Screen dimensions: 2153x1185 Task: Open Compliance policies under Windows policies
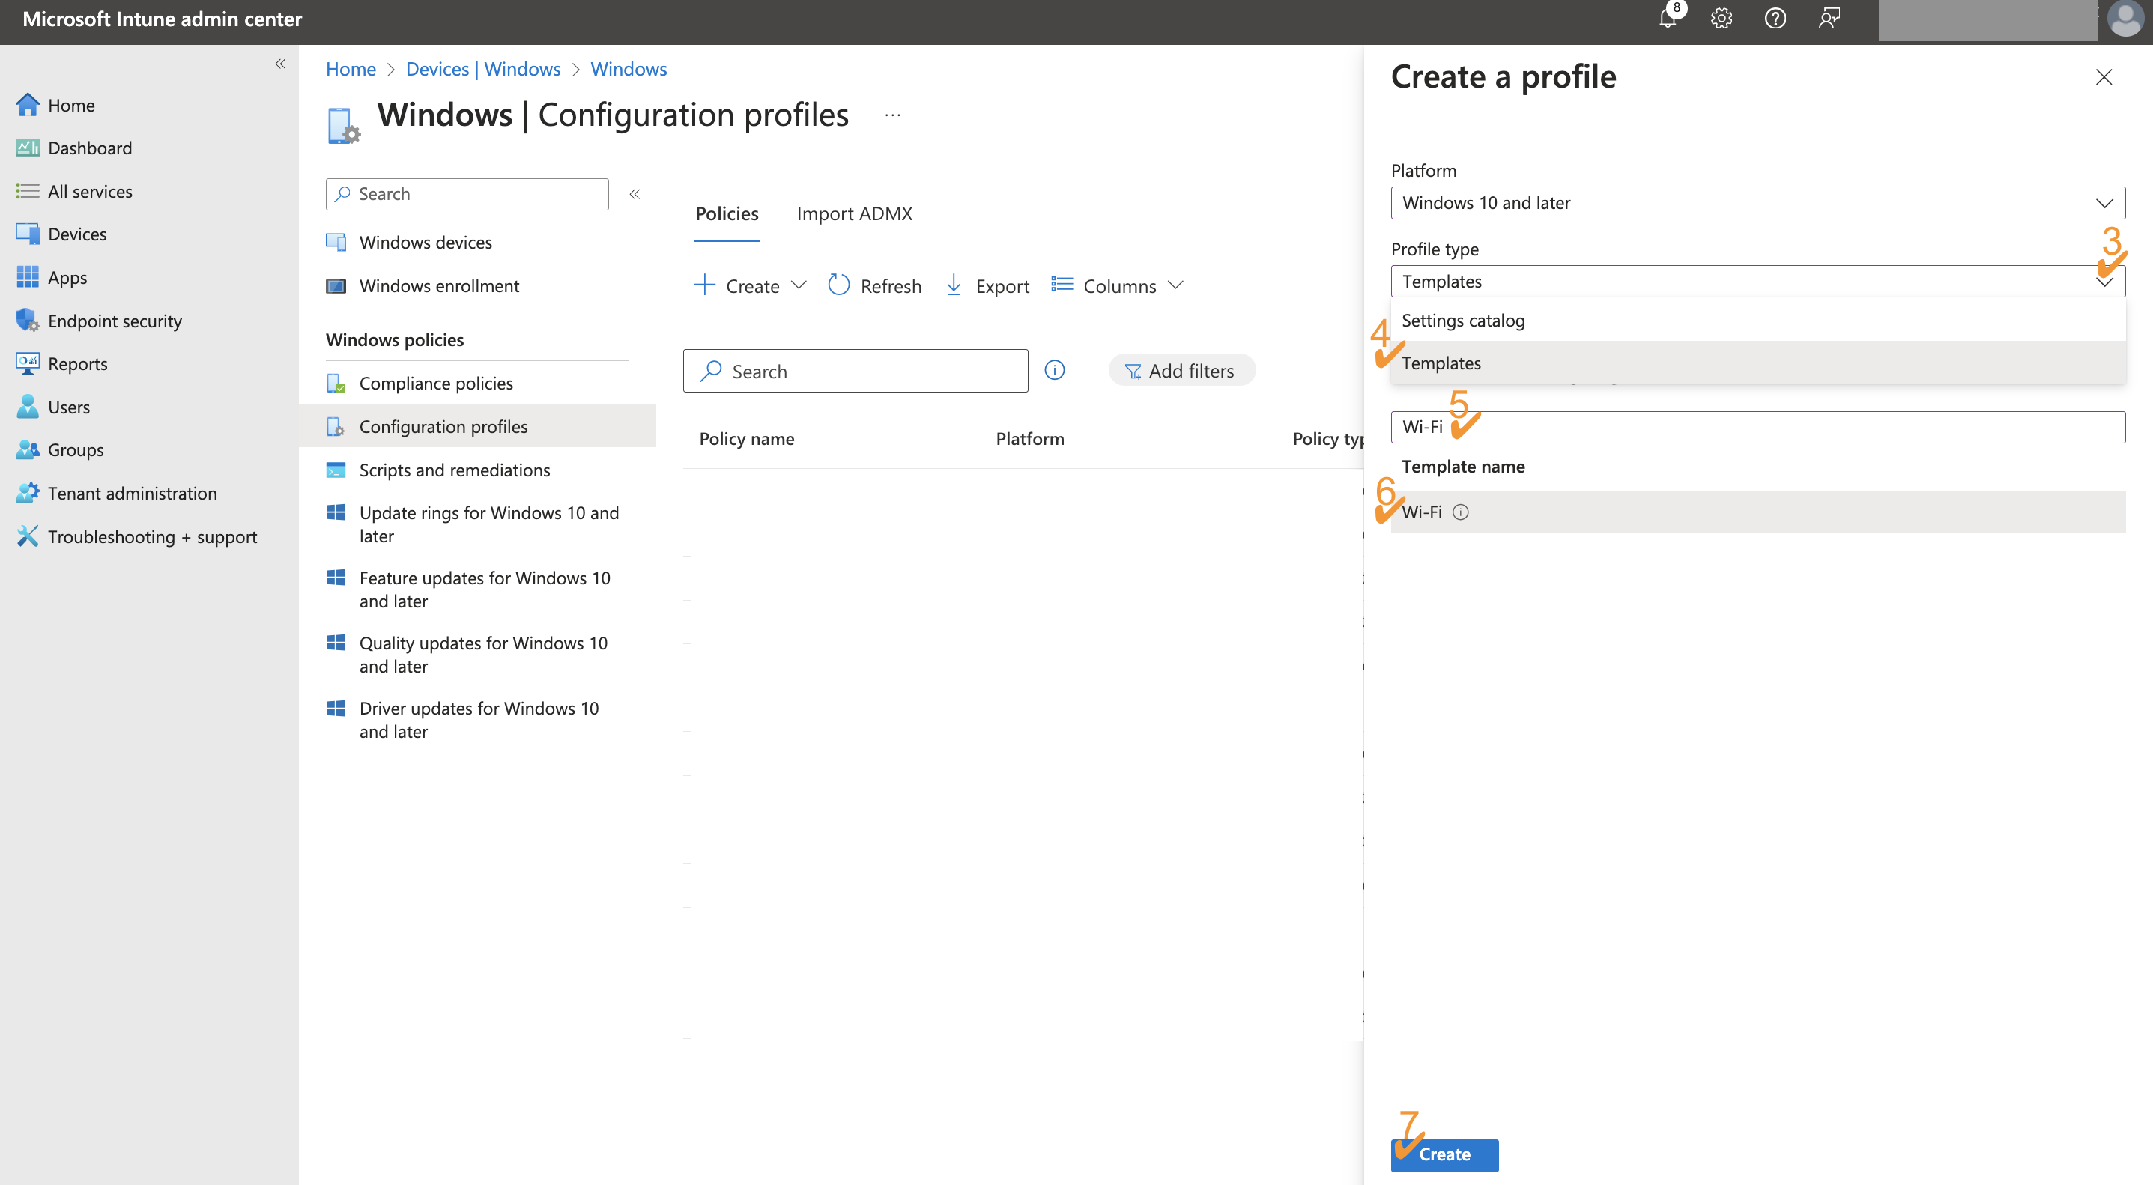[x=436, y=383]
